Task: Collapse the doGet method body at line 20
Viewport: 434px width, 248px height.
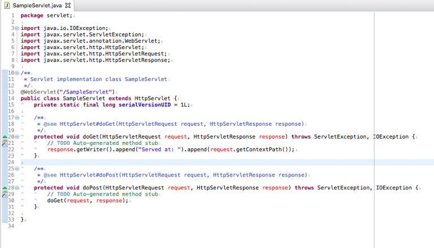Action: pyautogui.click(x=17, y=136)
